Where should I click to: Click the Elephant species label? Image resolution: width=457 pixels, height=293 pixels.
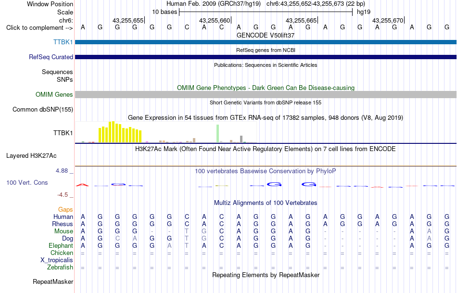61,245
